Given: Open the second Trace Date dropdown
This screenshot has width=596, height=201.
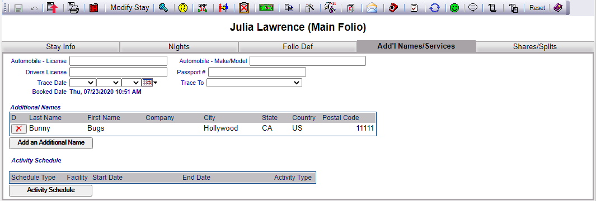Looking at the screenshot, I should point(109,83).
